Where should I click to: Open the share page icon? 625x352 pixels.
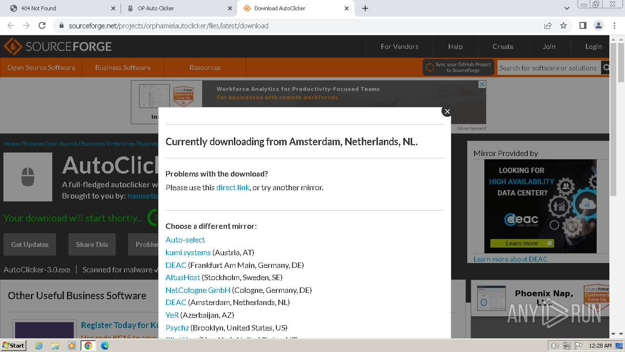pos(548,25)
